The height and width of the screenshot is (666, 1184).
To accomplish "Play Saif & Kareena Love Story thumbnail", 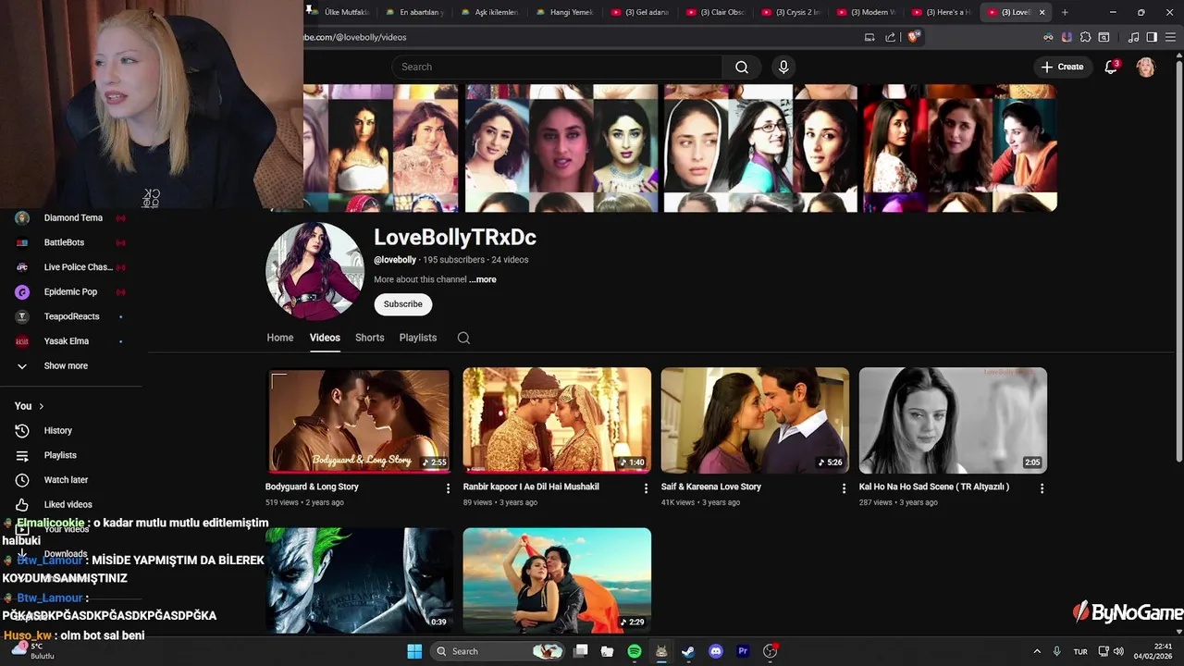I will pyautogui.click(x=755, y=421).
